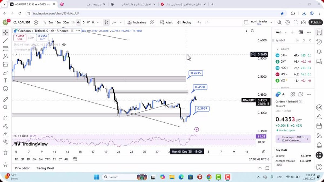The height and width of the screenshot is (182, 324).
Task: Open go-to-date calendar range icon
Action: coord(75,159)
